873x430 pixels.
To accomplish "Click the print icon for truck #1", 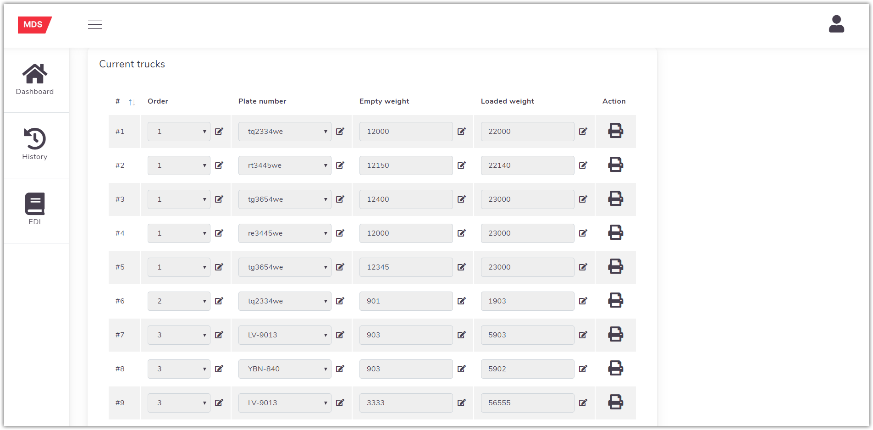I will pyautogui.click(x=616, y=131).
